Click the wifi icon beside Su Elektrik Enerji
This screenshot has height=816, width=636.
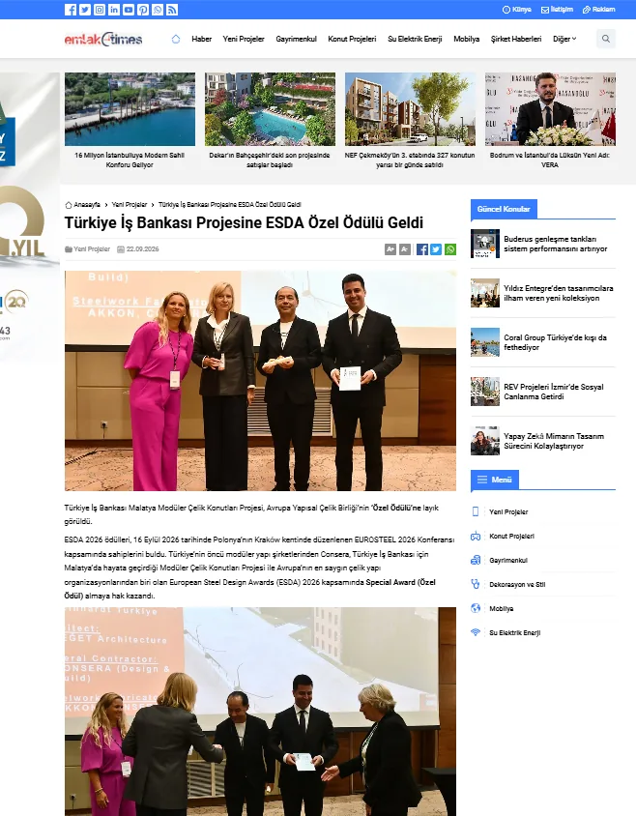click(476, 632)
